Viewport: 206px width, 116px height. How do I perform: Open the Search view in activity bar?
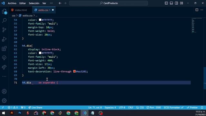pyautogui.click(x=4, y=20)
